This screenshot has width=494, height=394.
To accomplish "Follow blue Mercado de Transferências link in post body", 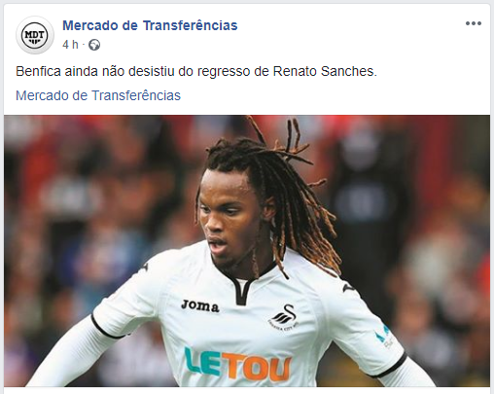I will [98, 95].
